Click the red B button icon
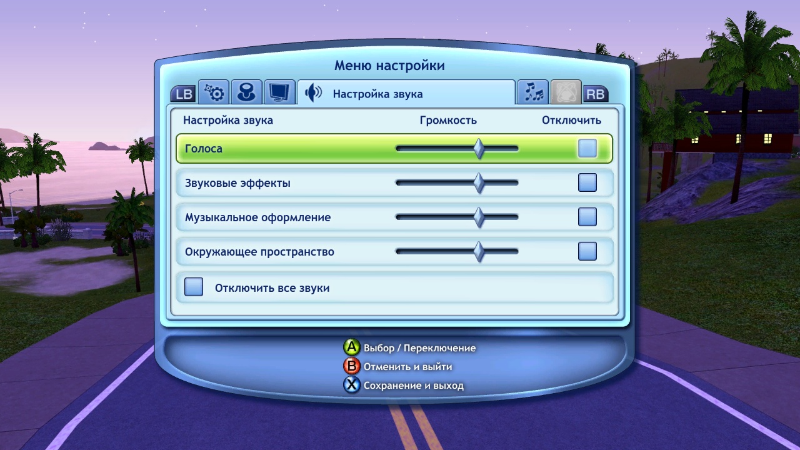The height and width of the screenshot is (450, 800). point(352,366)
